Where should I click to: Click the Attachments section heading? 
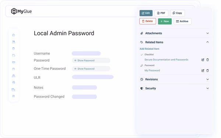(154, 33)
